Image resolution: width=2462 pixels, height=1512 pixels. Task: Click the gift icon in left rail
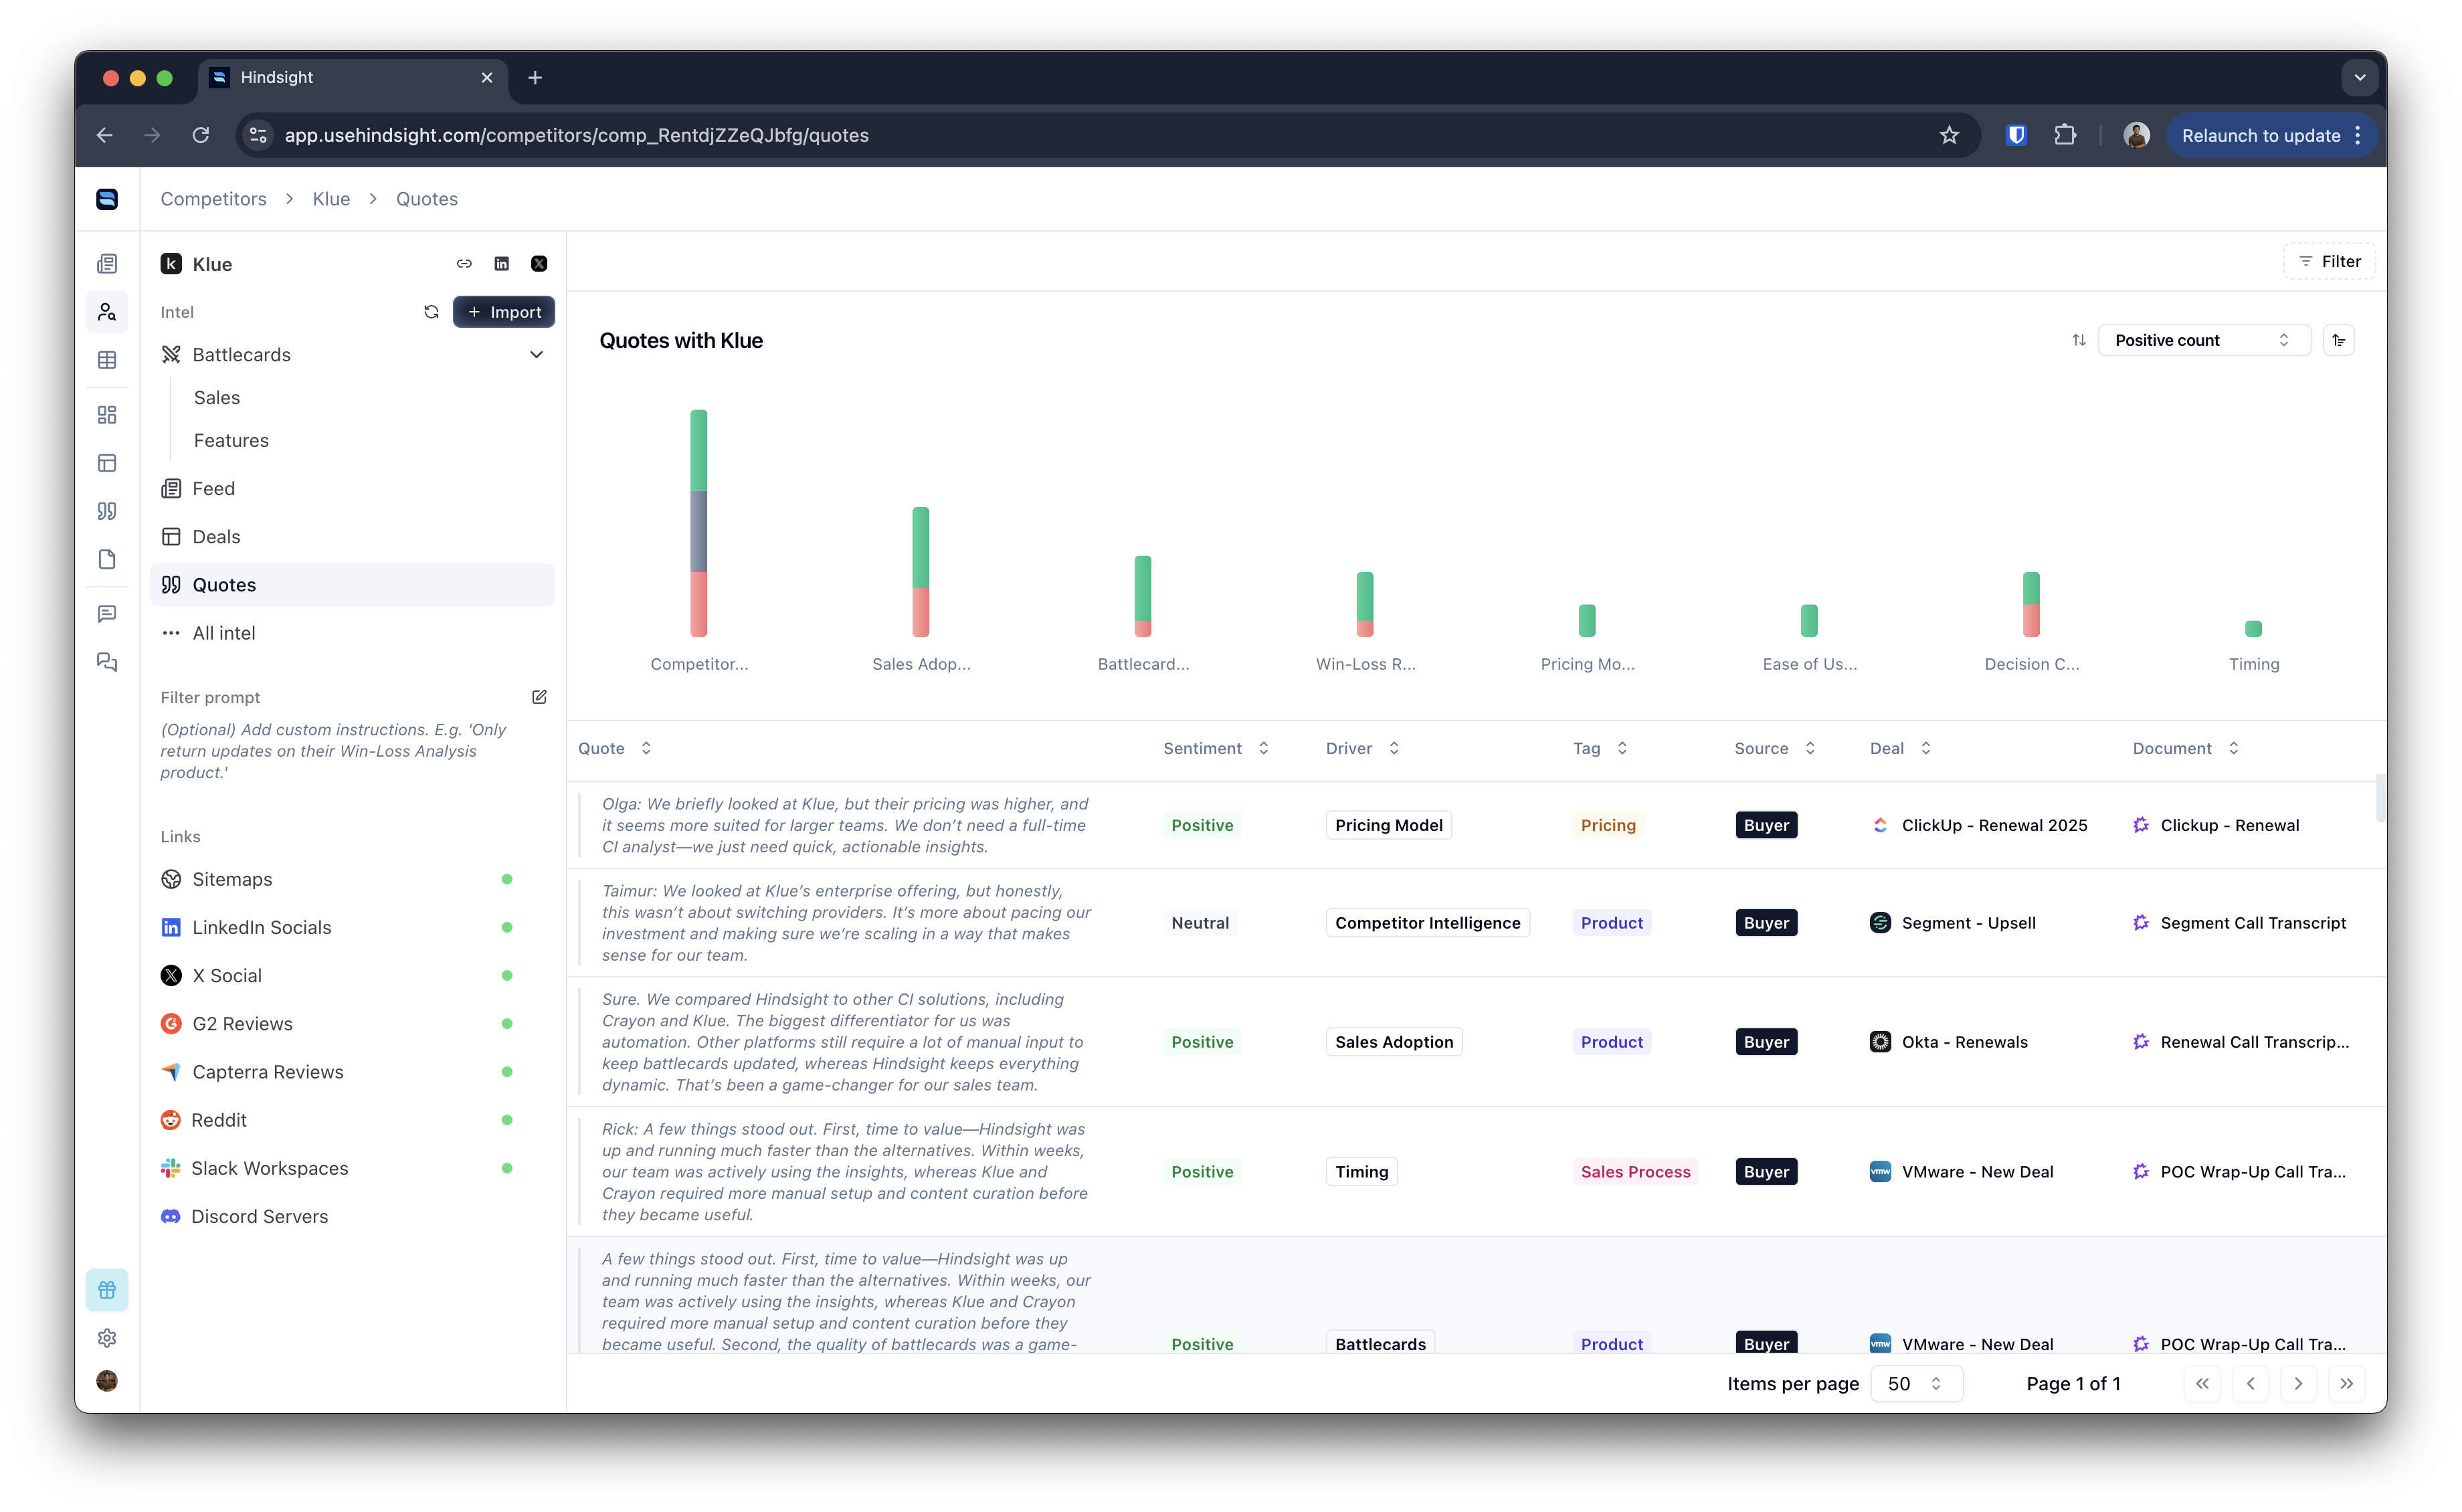coord(107,1290)
